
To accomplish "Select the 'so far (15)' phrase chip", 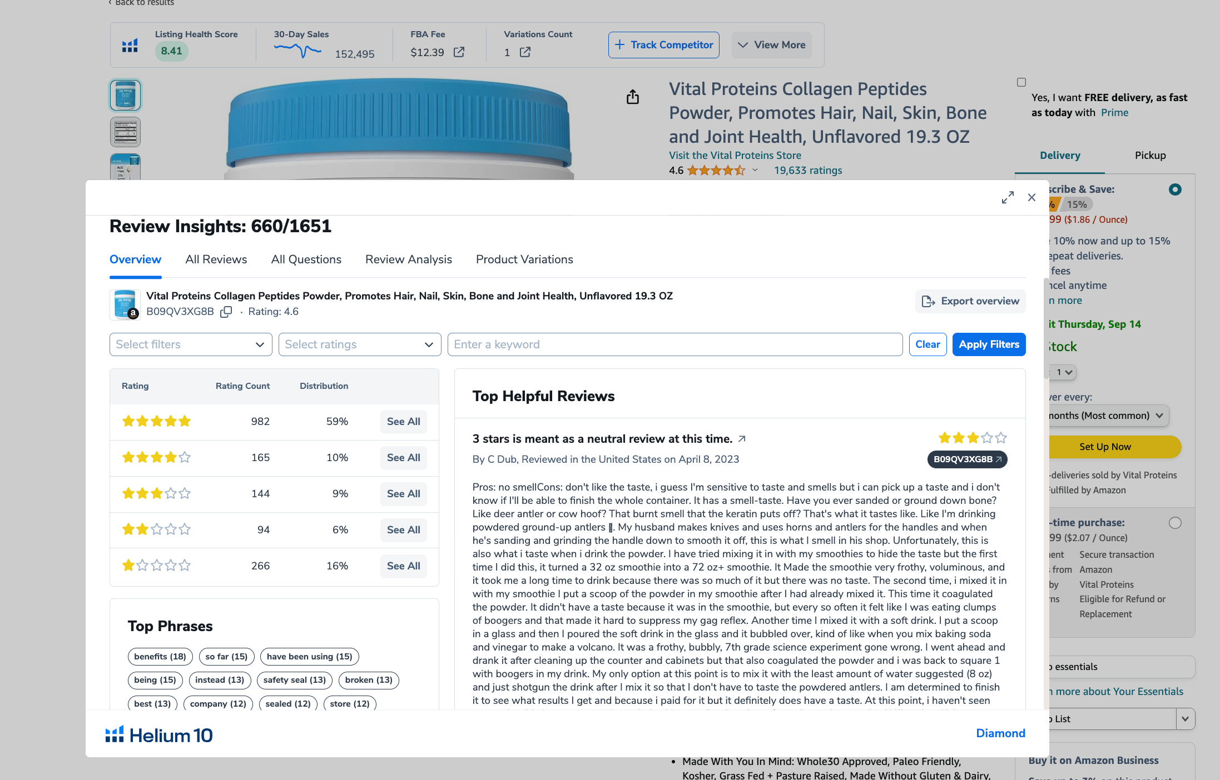I will click(x=226, y=657).
